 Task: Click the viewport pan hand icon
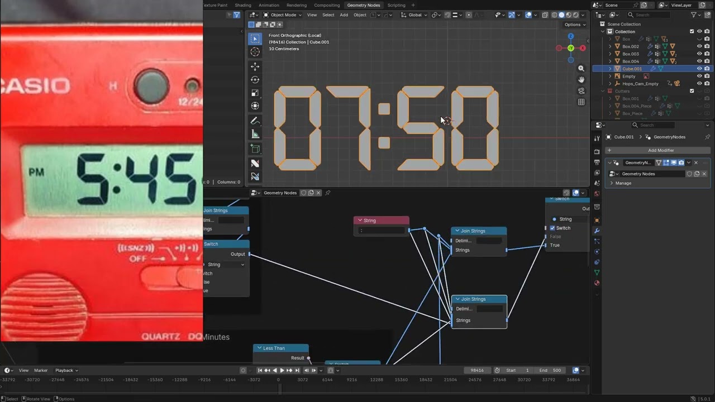[581, 79]
